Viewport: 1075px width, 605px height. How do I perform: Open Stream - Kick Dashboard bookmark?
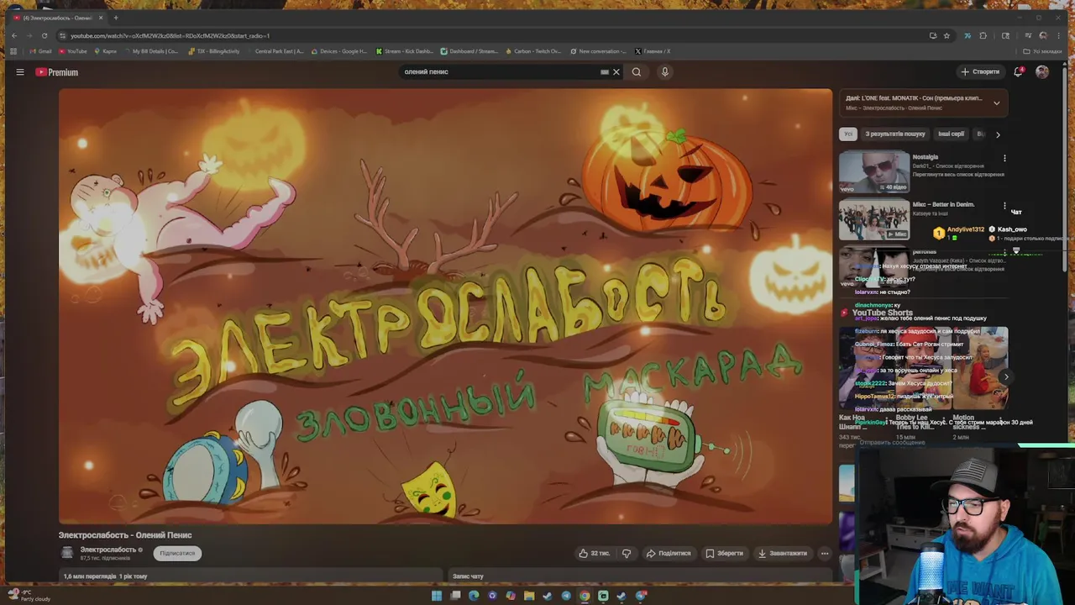(x=405, y=51)
